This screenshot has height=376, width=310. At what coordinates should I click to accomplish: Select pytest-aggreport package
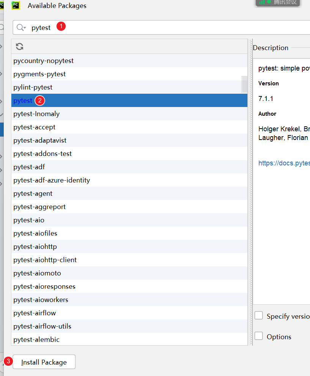(x=129, y=207)
